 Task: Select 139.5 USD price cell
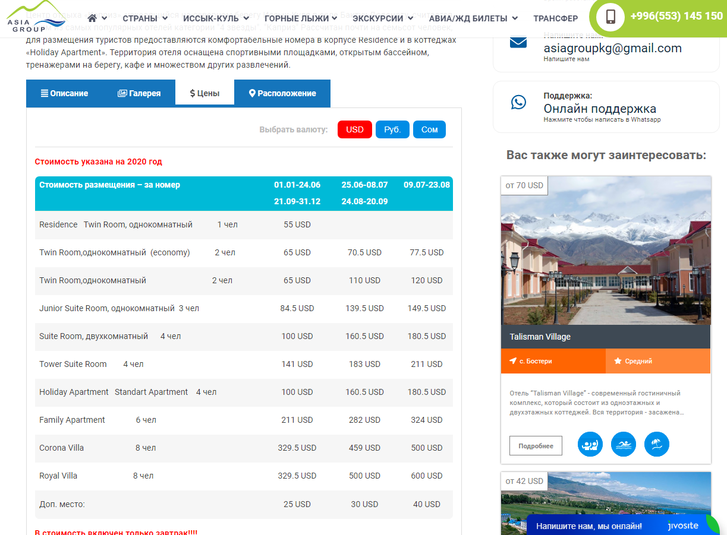(x=364, y=308)
